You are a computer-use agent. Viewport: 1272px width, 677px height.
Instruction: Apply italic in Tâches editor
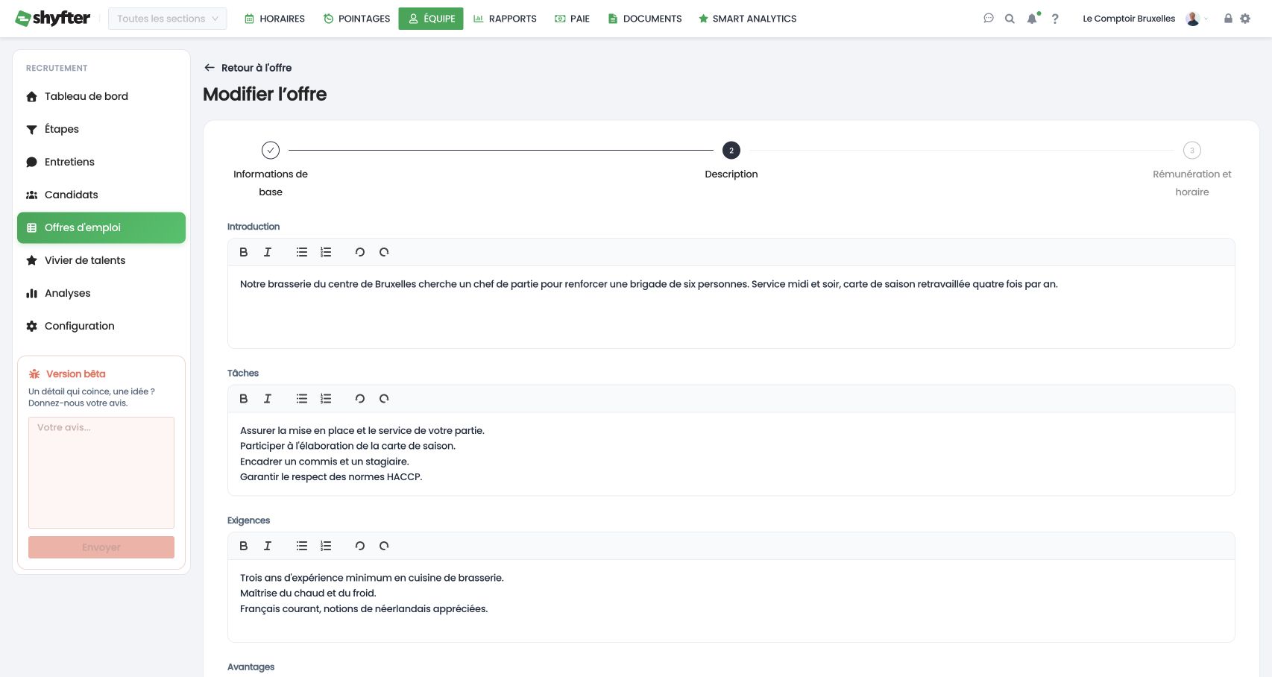268,399
